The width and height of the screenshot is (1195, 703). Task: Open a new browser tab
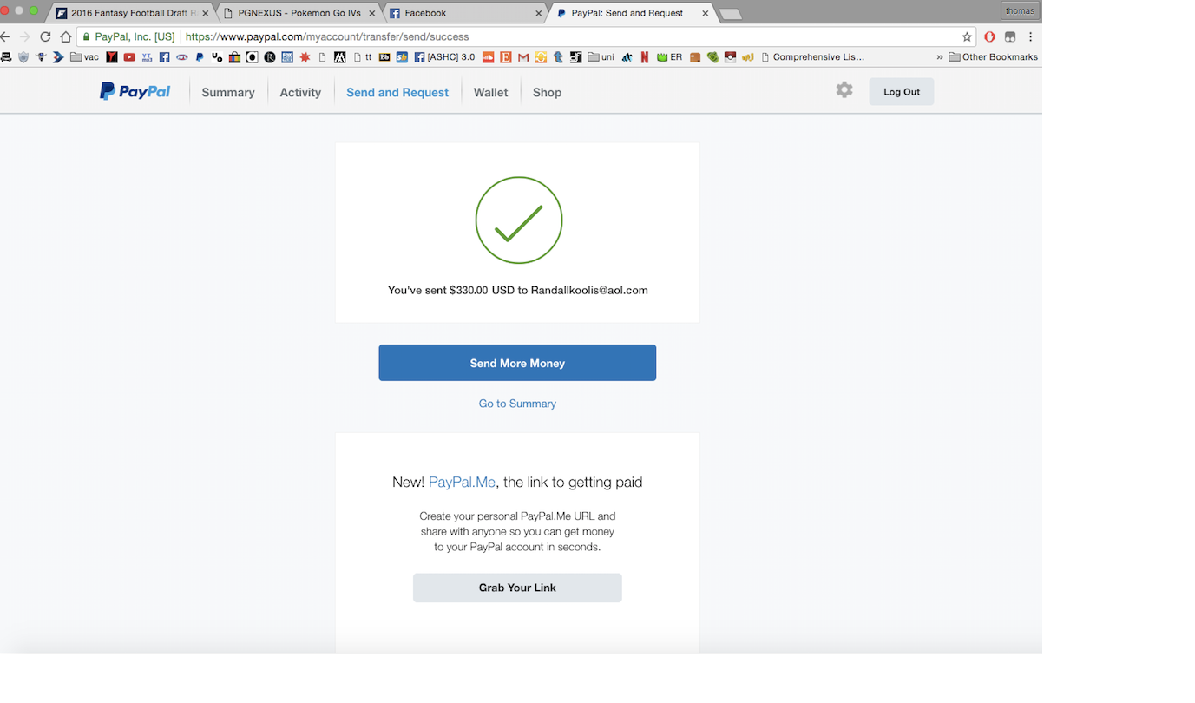pos(731,14)
